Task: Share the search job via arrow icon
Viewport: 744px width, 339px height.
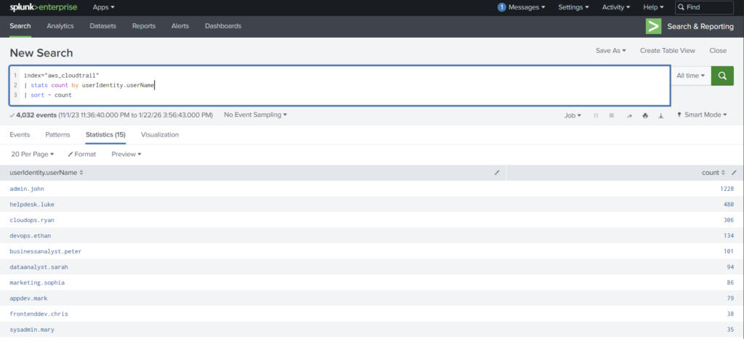Action: point(628,115)
